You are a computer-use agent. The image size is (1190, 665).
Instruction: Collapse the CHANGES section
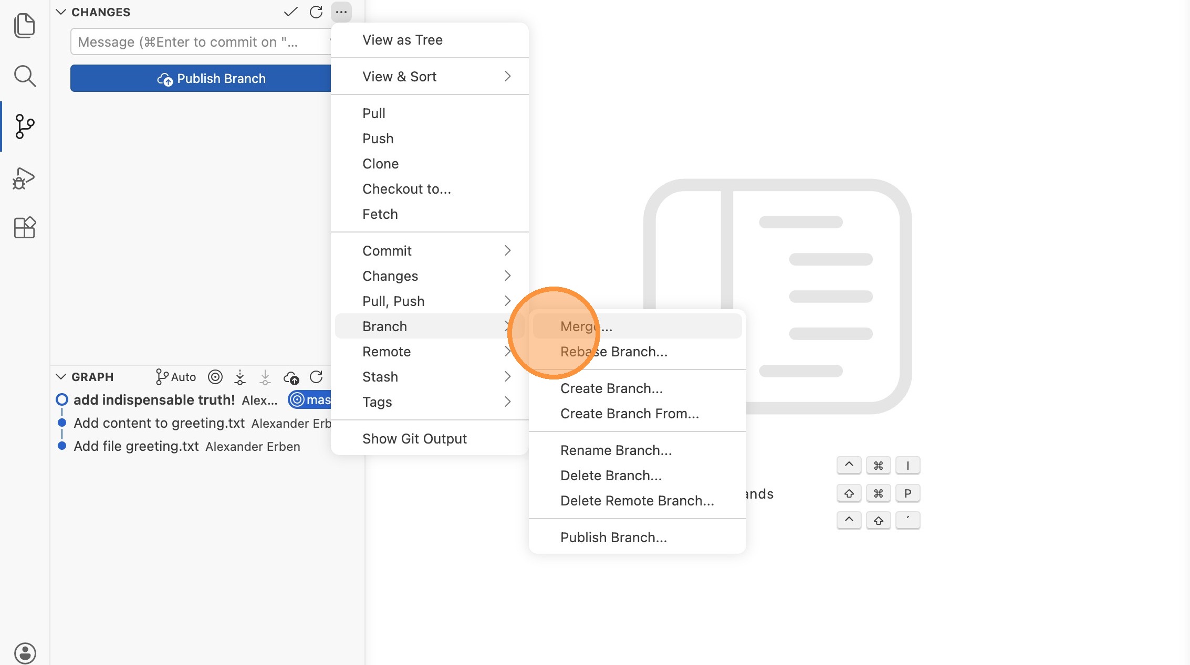click(x=61, y=12)
